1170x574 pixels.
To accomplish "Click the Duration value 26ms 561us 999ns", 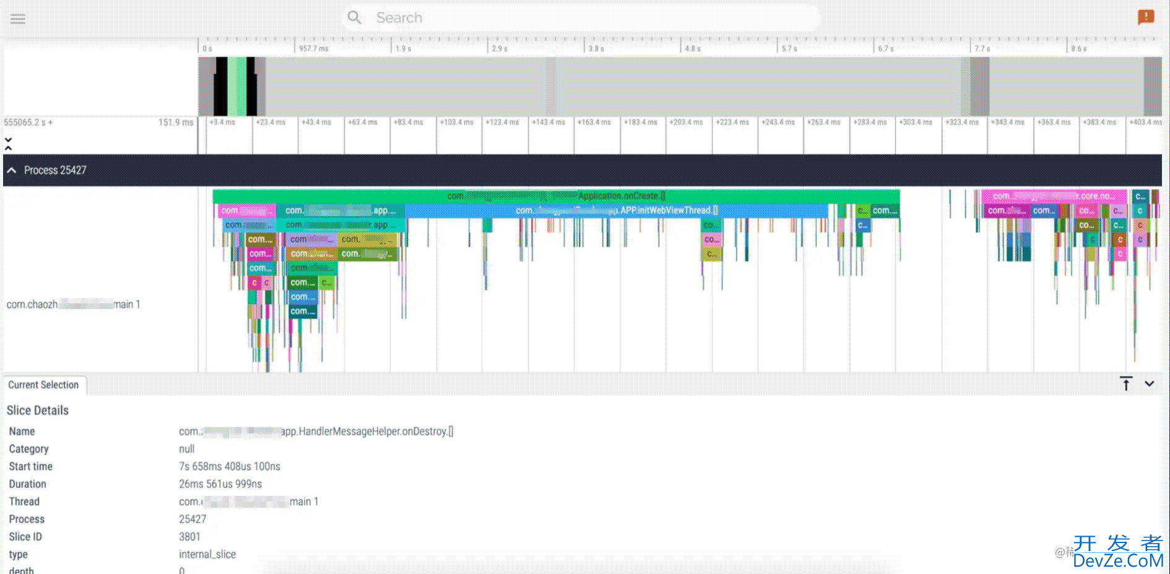I will [220, 484].
